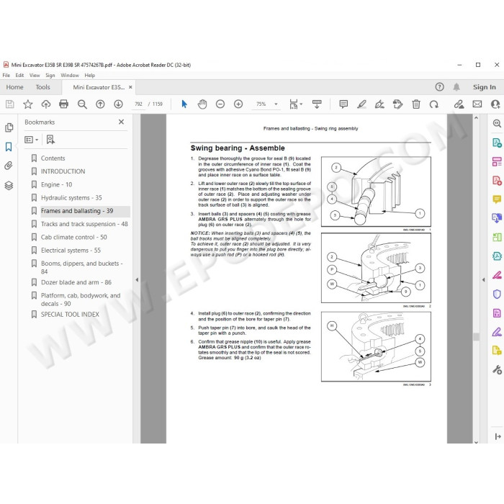Switch to the Home tab

point(15,87)
